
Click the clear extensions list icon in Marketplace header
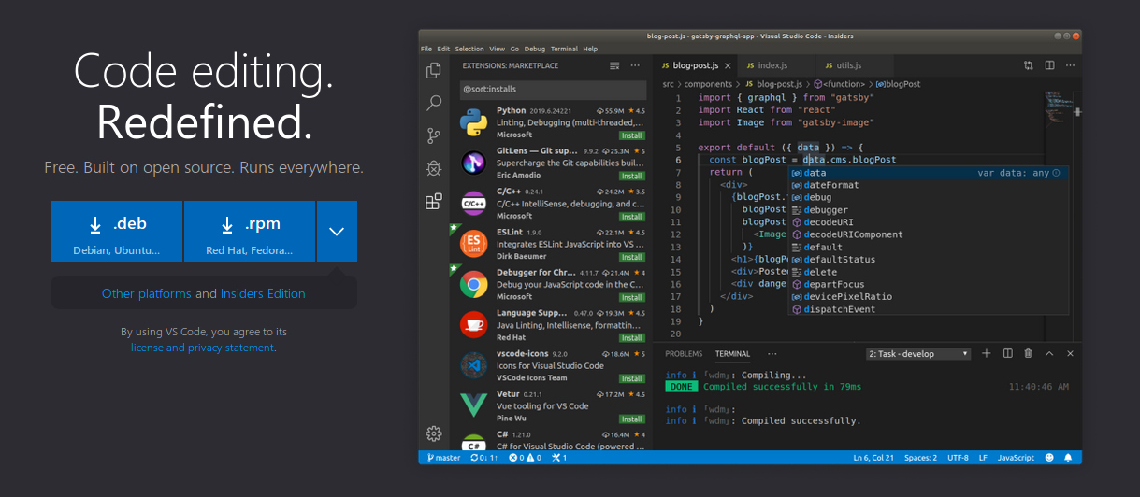coord(614,65)
